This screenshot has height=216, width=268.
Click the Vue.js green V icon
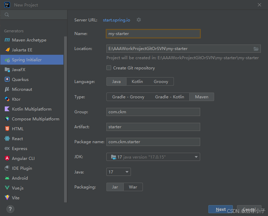tap(7, 188)
